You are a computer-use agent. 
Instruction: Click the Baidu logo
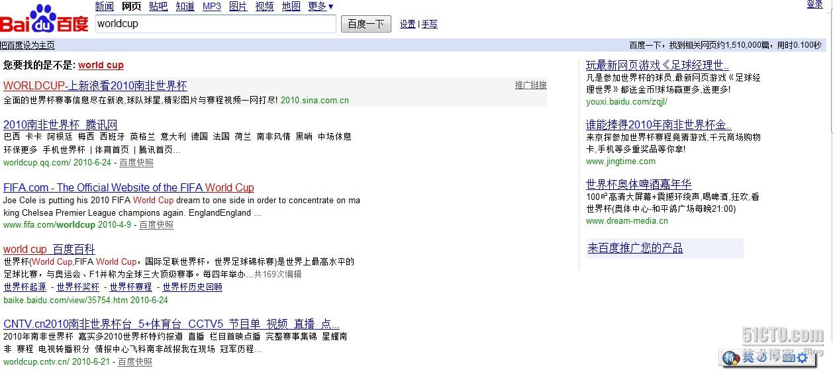click(x=44, y=19)
